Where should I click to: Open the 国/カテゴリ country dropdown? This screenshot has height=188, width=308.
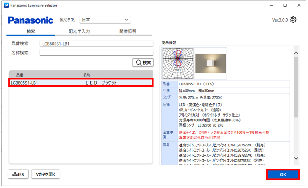(x=105, y=20)
